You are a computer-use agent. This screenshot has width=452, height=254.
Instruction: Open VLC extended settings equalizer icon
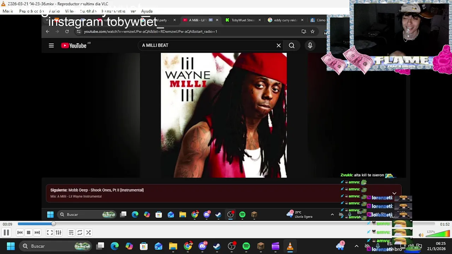point(59,232)
